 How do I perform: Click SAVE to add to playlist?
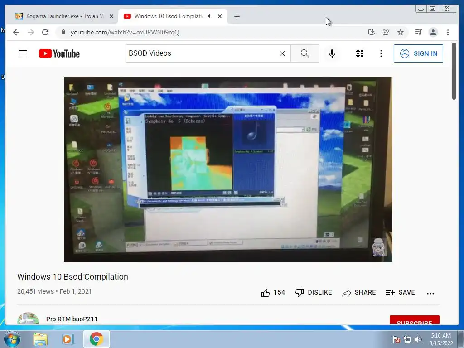(x=401, y=293)
